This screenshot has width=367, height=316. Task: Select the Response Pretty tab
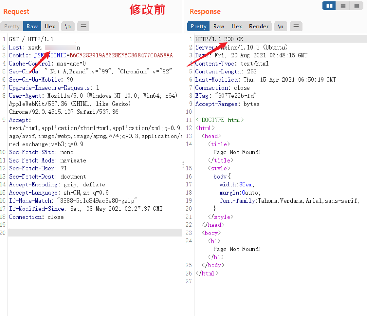pyautogui.click(x=198, y=26)
